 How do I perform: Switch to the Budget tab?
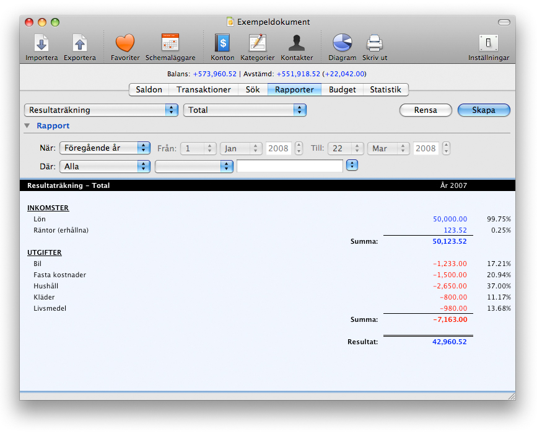(342, 89)
